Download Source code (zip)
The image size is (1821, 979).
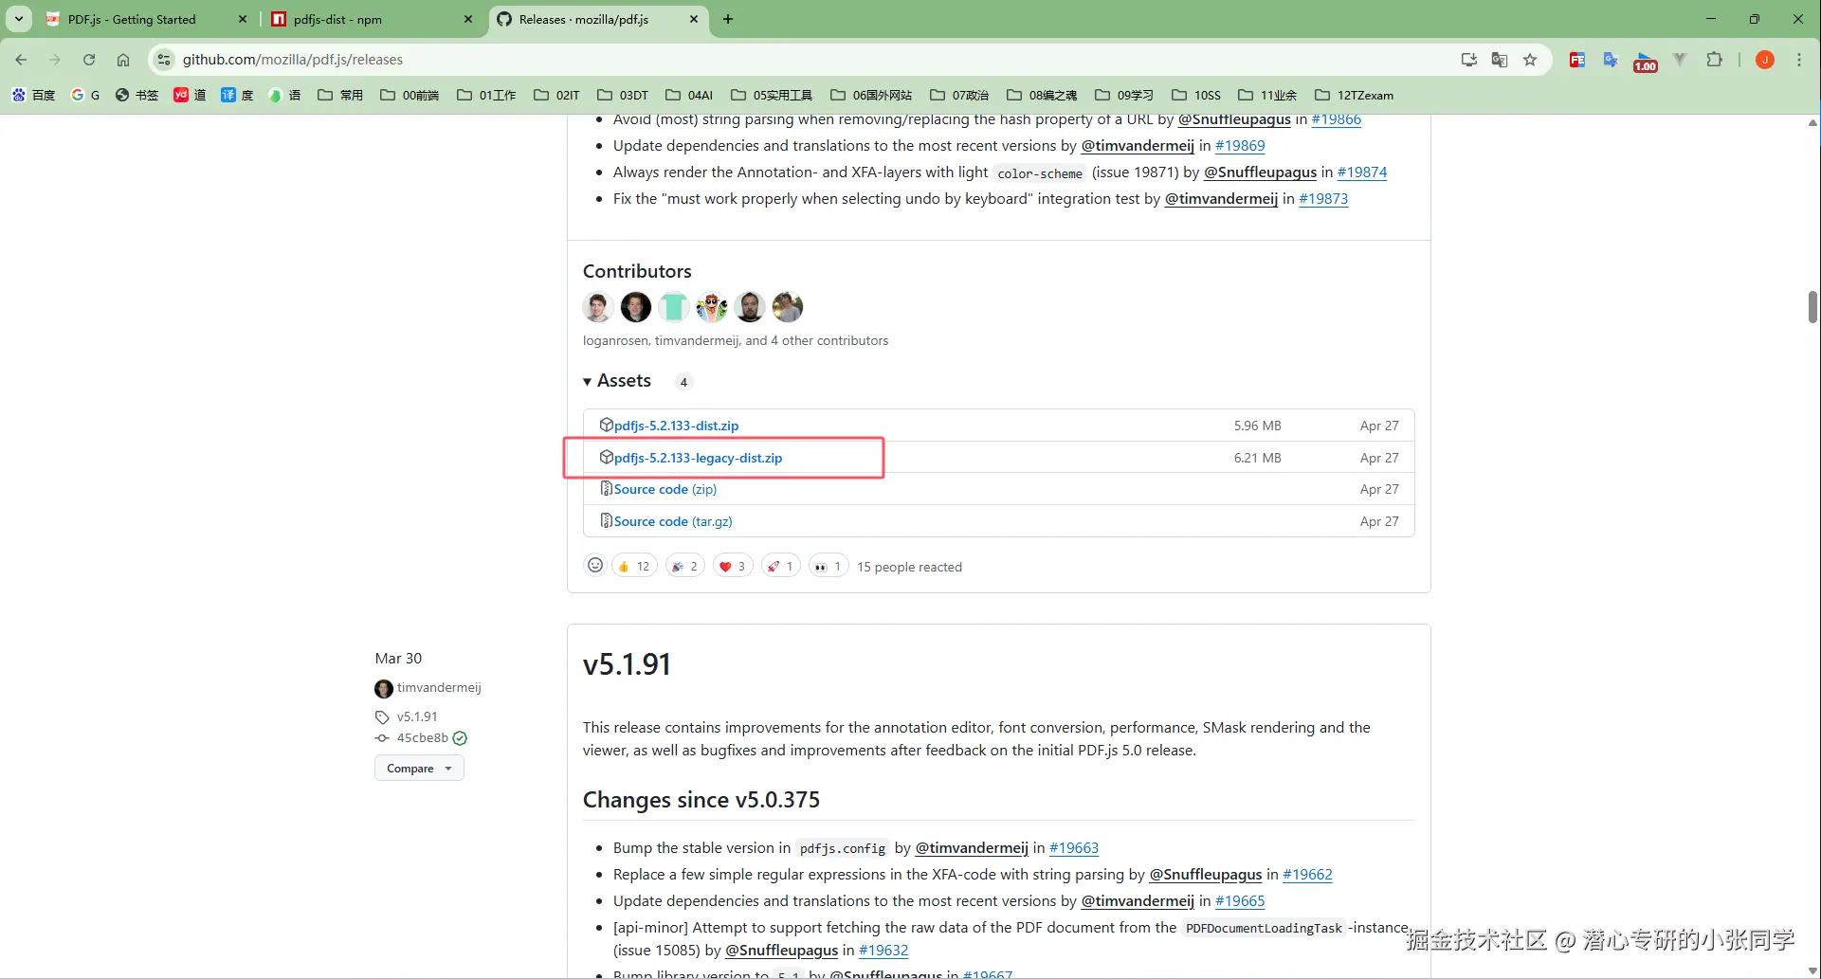point(665,489)
